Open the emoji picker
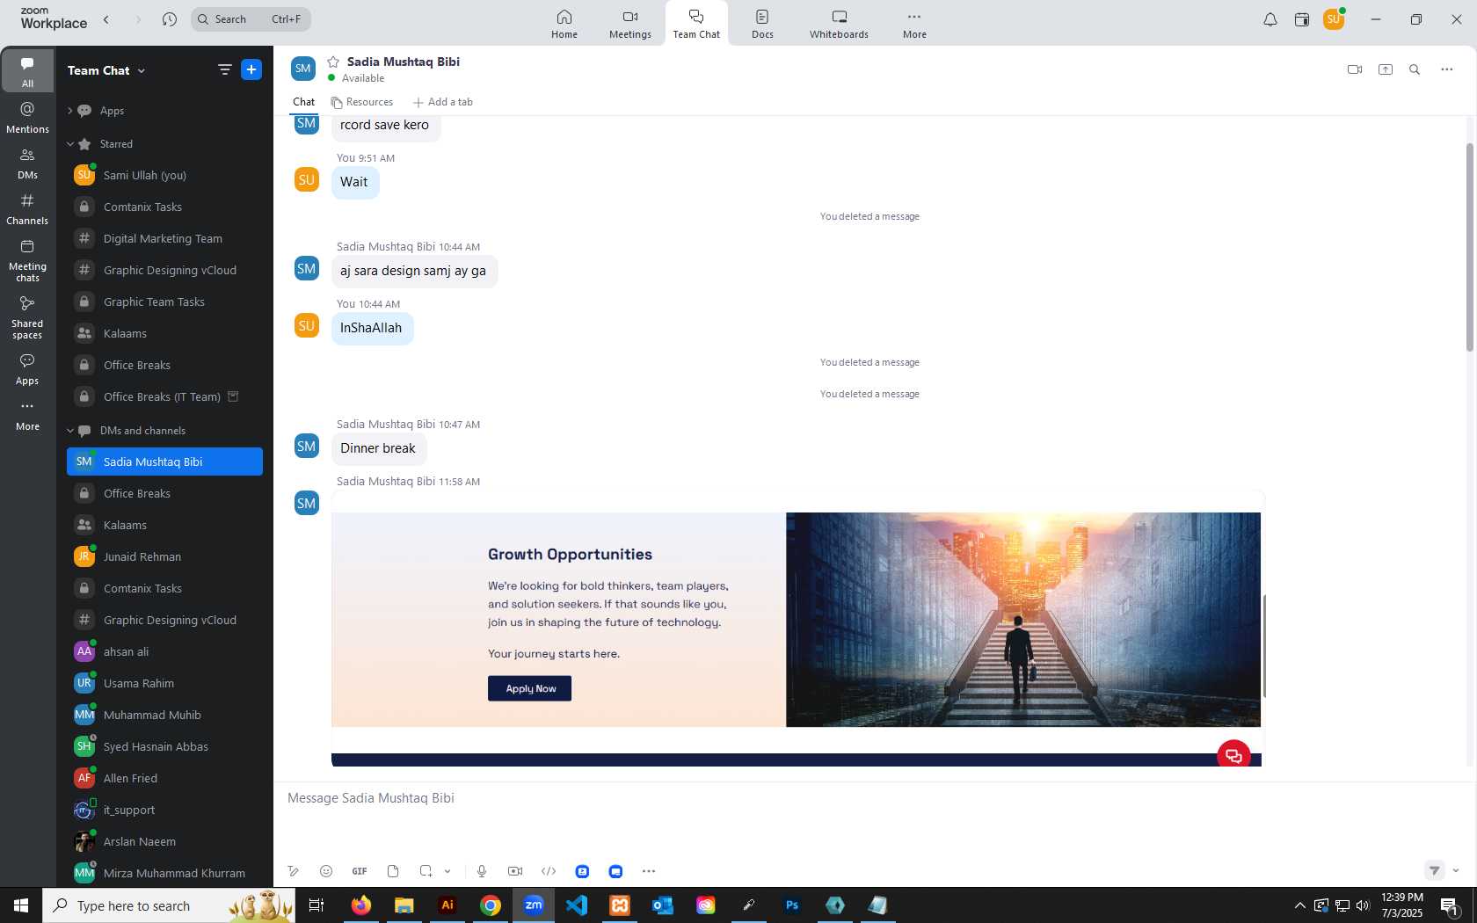The image size is (1477, 923). click(x=326, y=871)
